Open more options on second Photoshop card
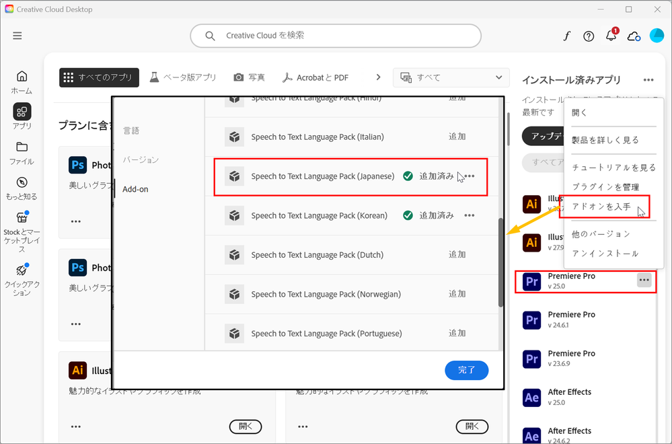 point(76,324)
